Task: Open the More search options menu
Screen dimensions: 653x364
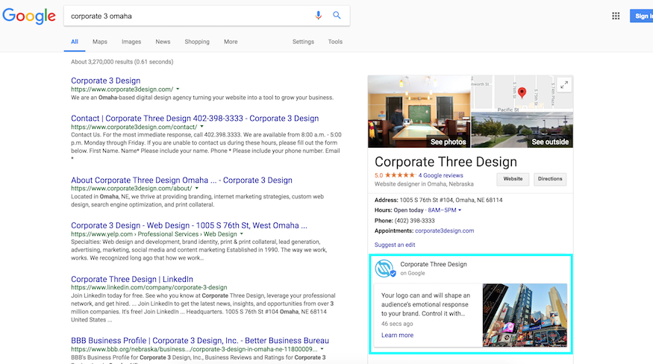Action: coord(231,42)
